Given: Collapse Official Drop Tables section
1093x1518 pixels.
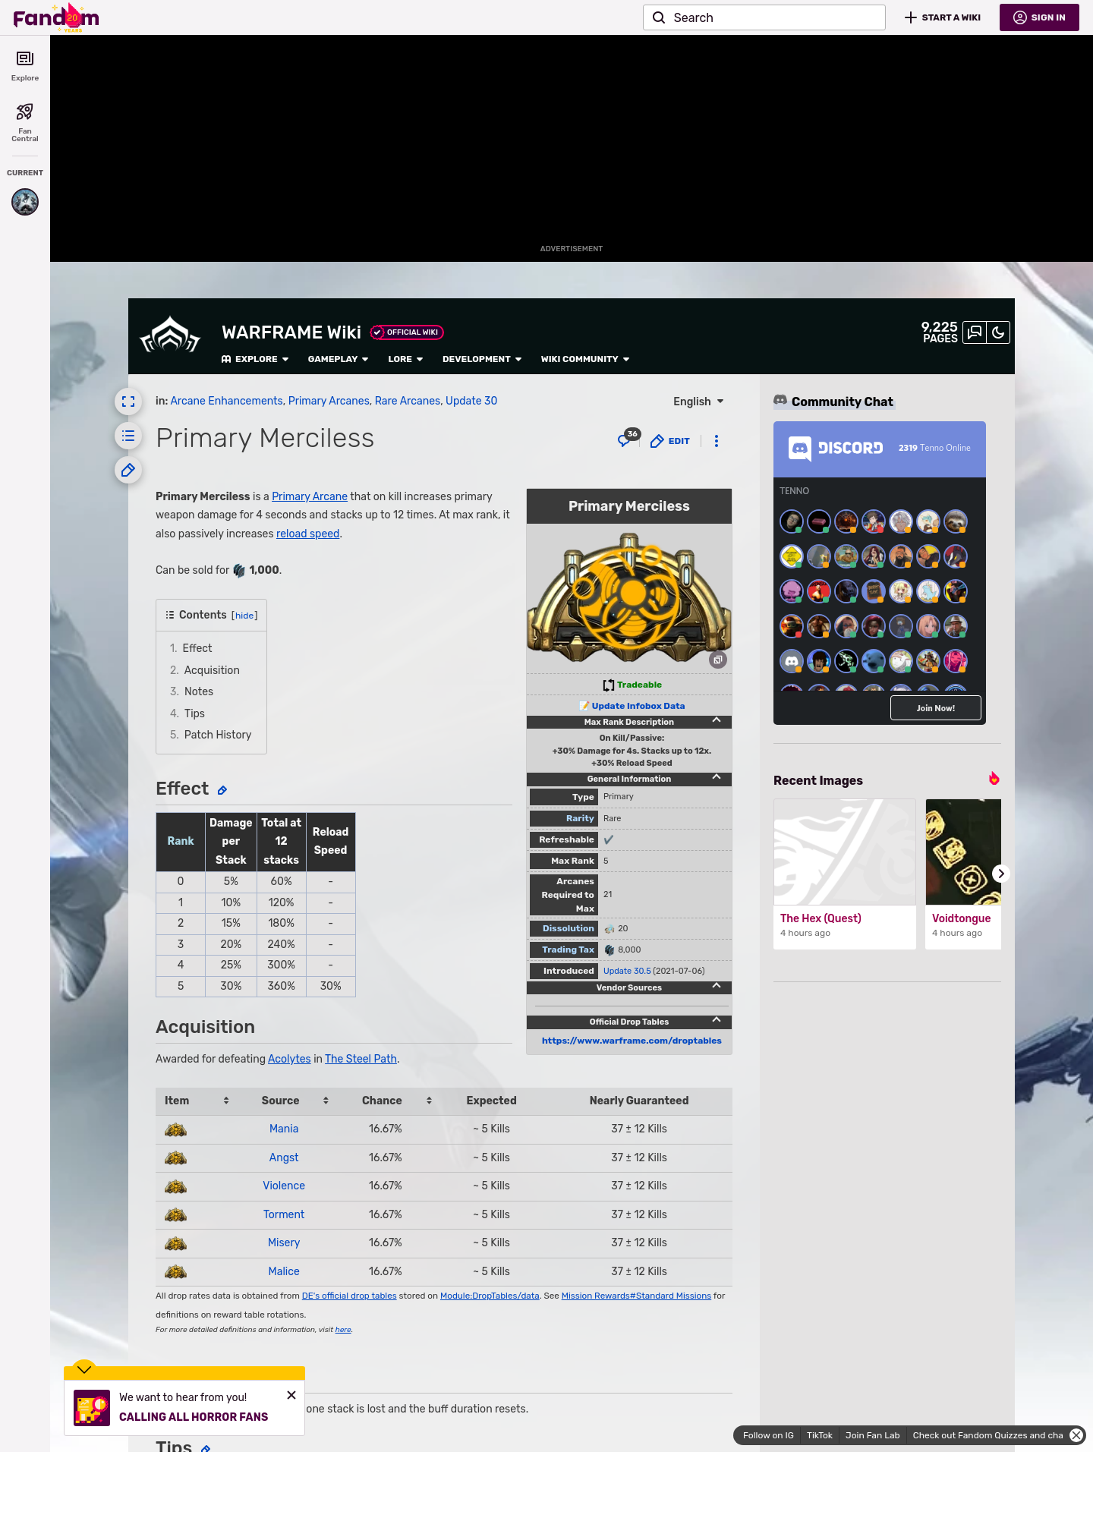Looking at the screenshot, I should (x=717, y=1020).
